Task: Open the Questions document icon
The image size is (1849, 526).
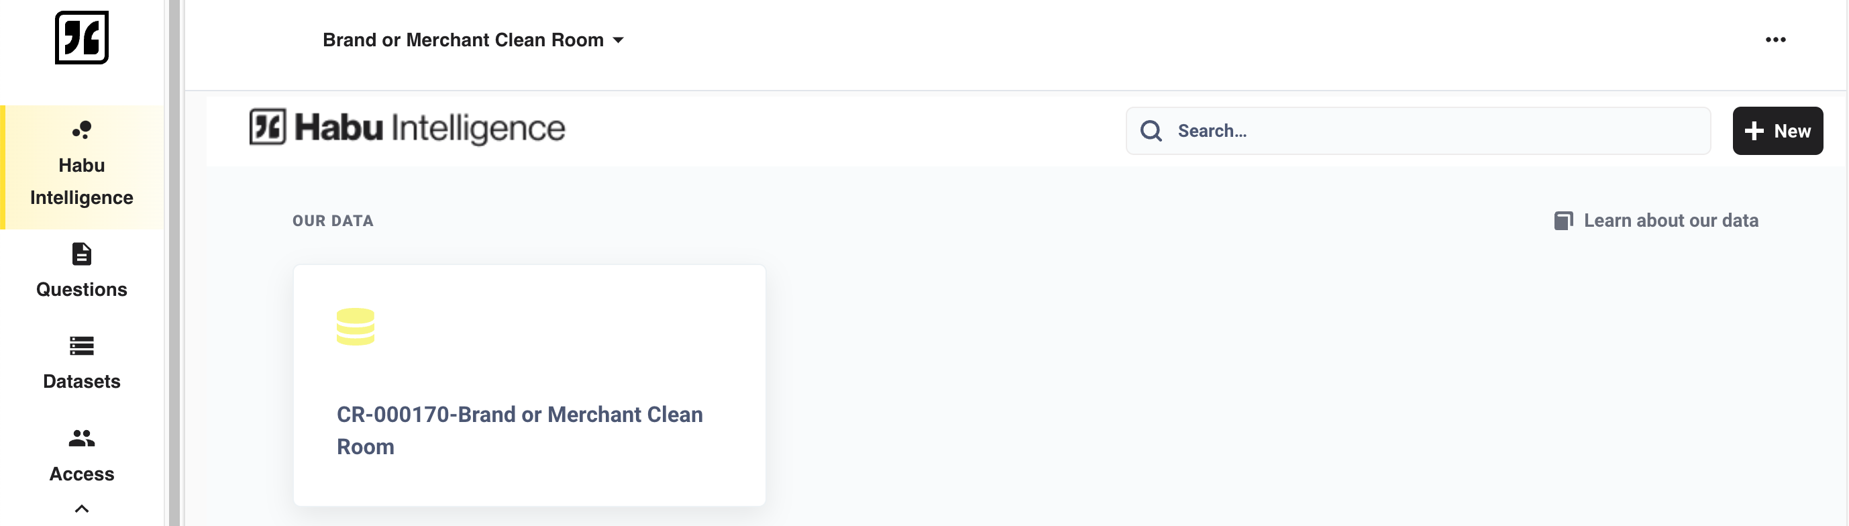Action: tap(82, 254)
